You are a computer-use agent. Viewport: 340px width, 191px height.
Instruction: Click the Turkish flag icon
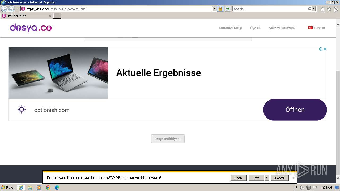tap(310, 28)
